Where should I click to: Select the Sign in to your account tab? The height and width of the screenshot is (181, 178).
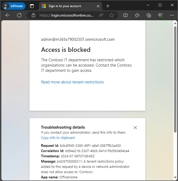coord(71,6)
